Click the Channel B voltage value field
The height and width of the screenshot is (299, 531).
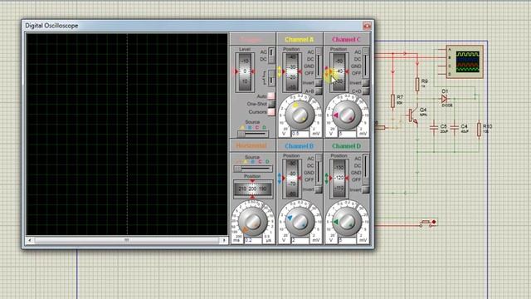coord(300,240)
